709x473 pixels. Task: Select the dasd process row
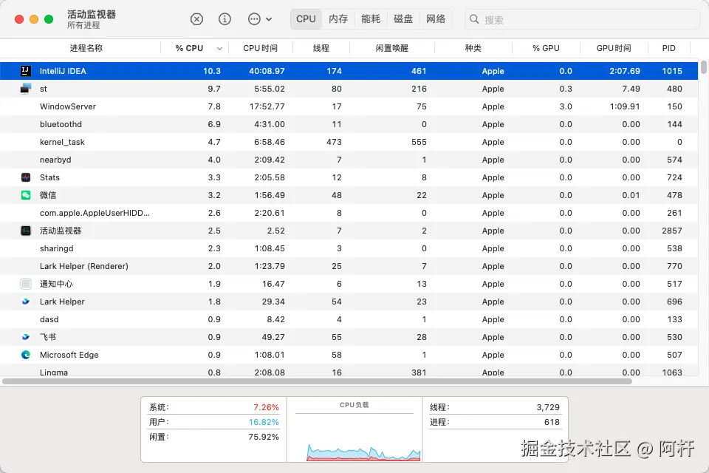pyautogui.click(x=349, y=319)
